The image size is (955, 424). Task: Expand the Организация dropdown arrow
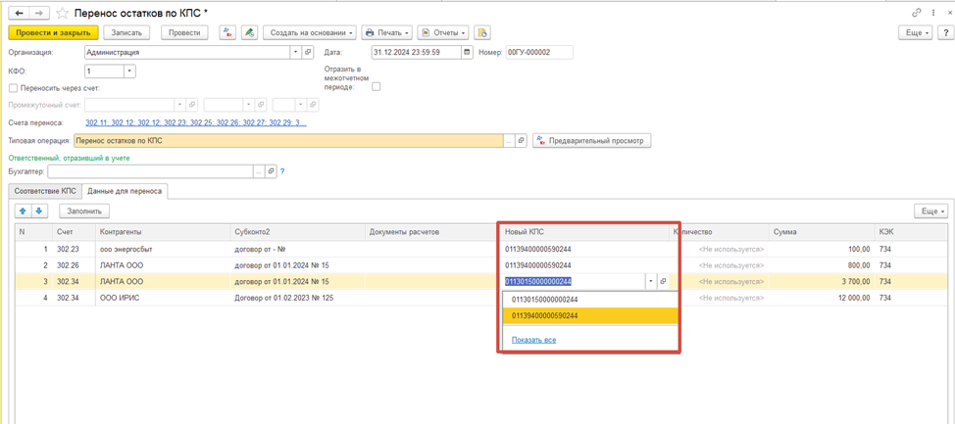click(x=296, y=52)
